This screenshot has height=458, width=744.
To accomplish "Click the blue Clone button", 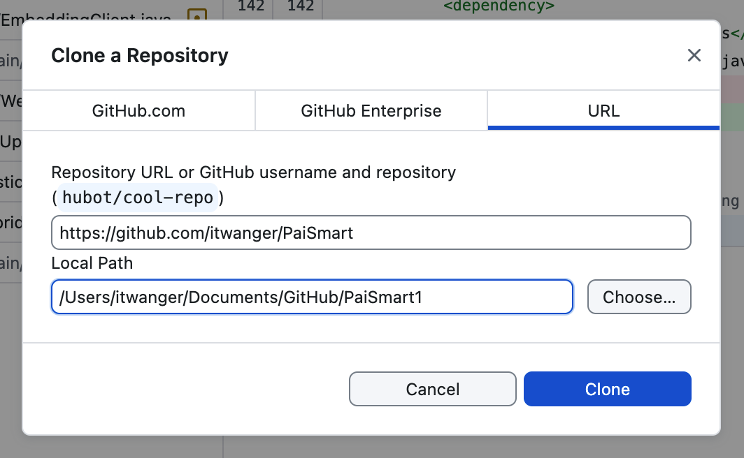I will 607,389.
